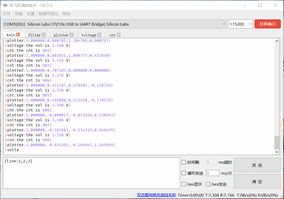Image resolution: width=284 pixels, height=199 pixels.
Task: Check the hex发送 checkbox
Action: click(208, 184)
